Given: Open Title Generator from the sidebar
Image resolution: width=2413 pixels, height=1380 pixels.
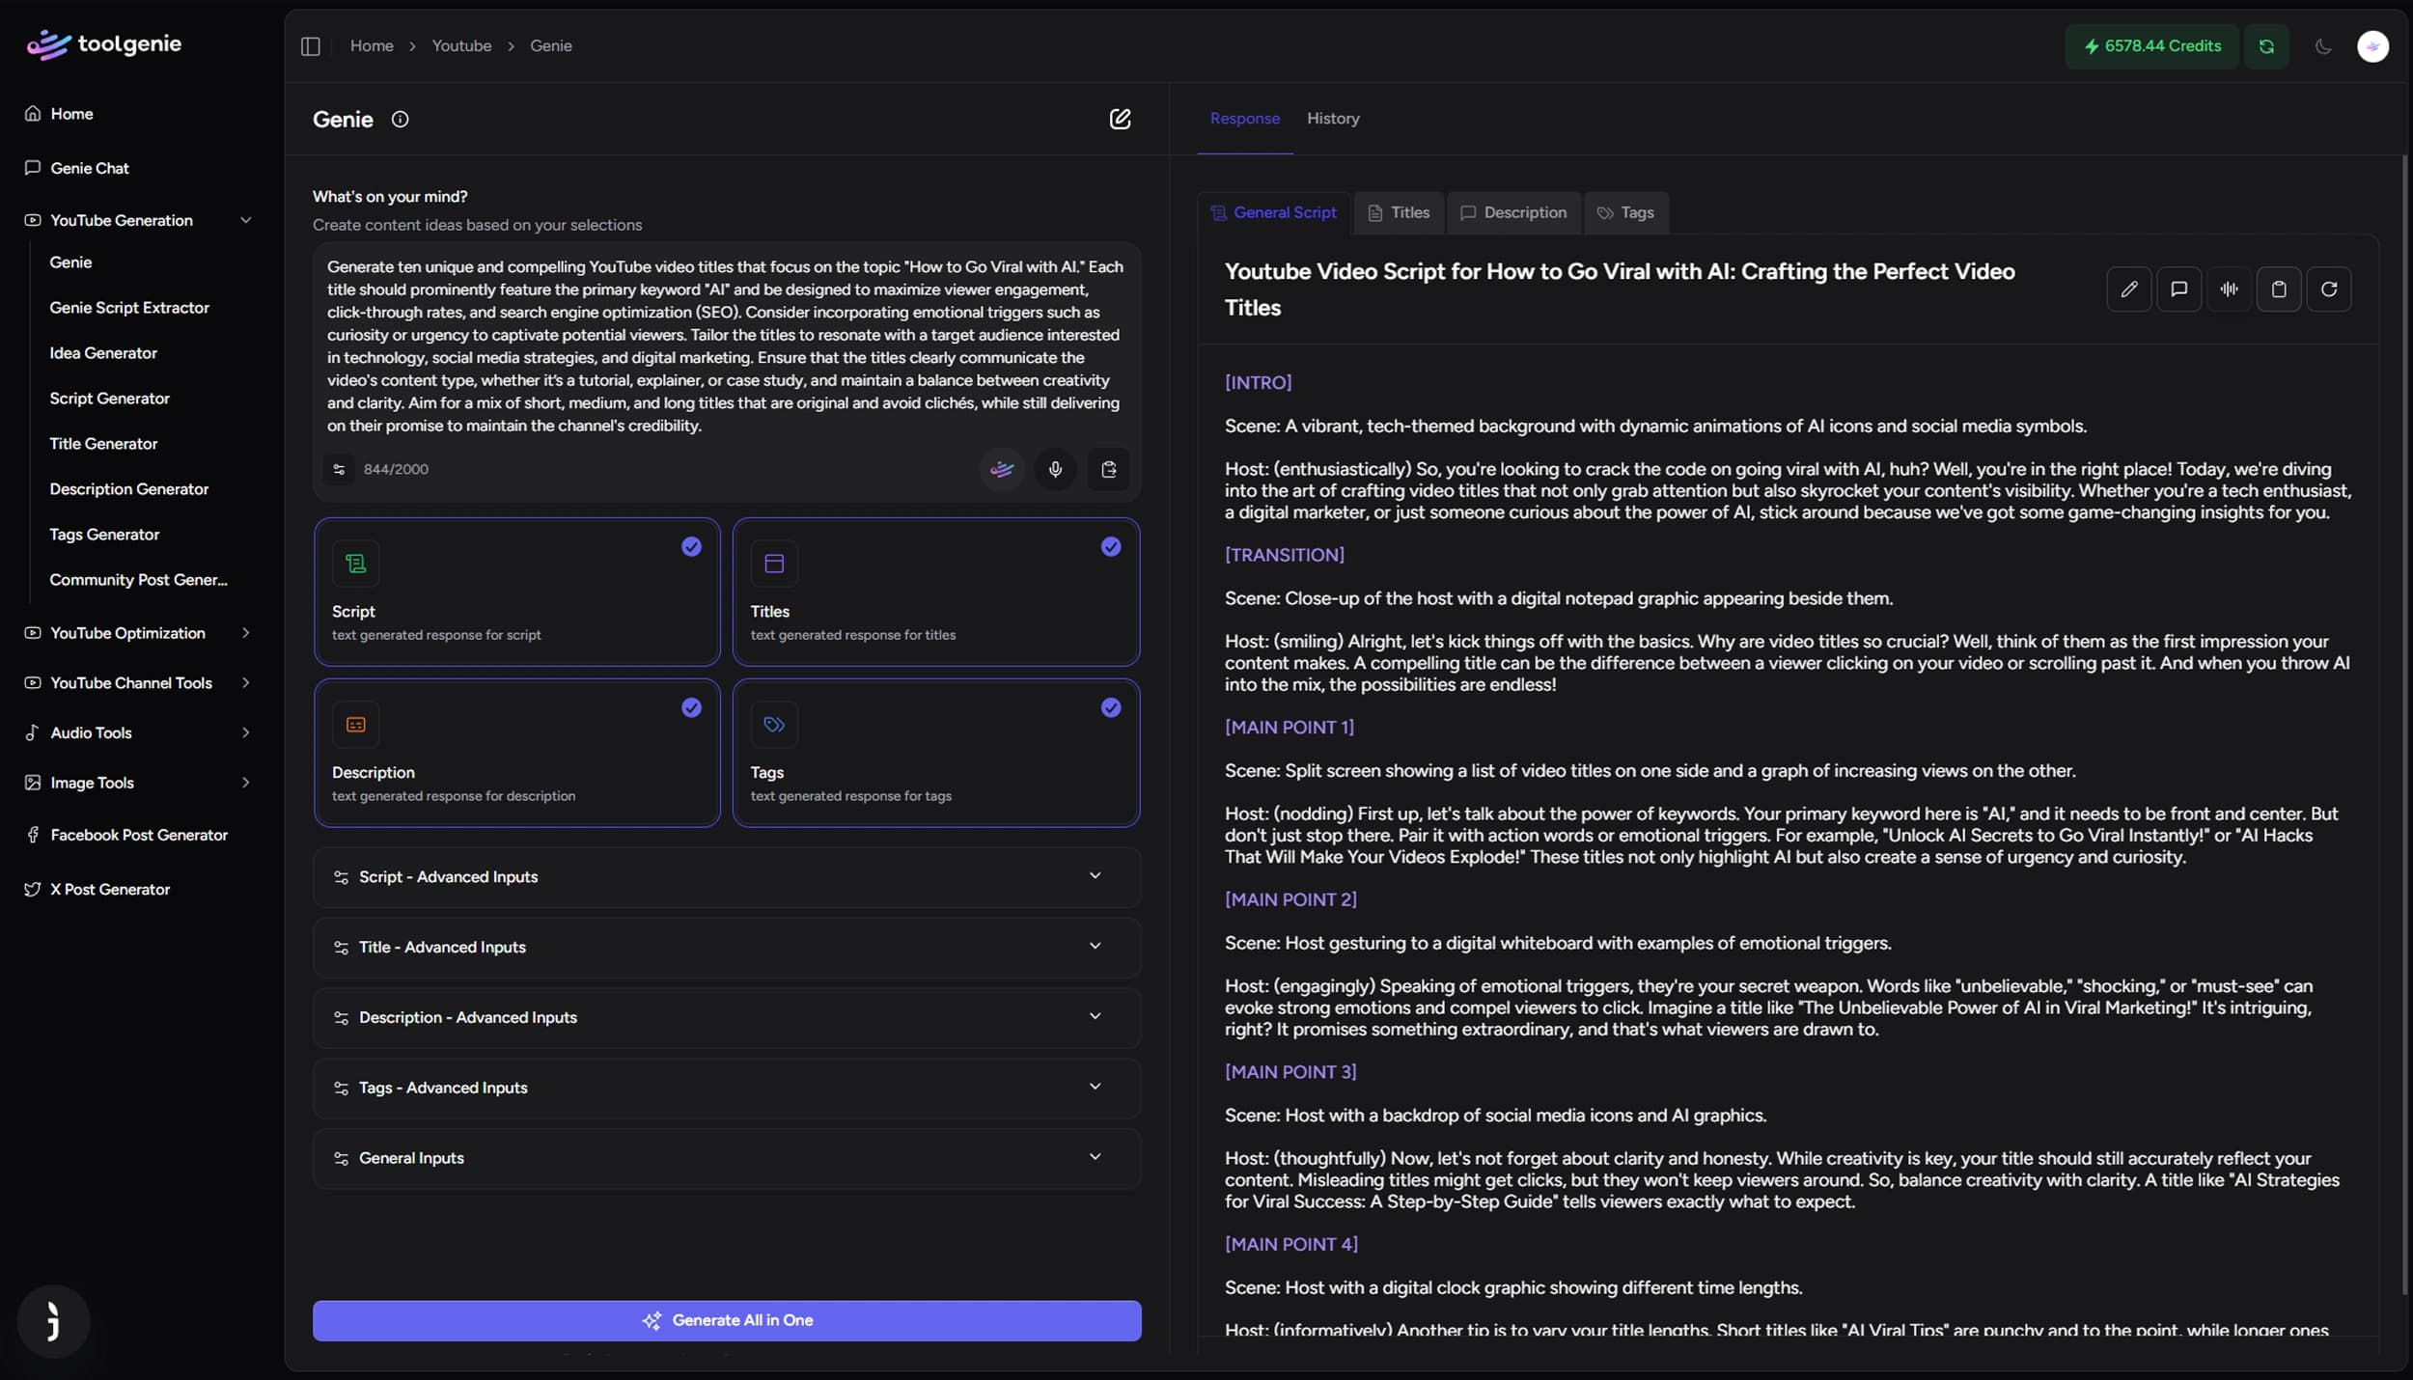Looking at the screenshot, I should tap(103, 444).
